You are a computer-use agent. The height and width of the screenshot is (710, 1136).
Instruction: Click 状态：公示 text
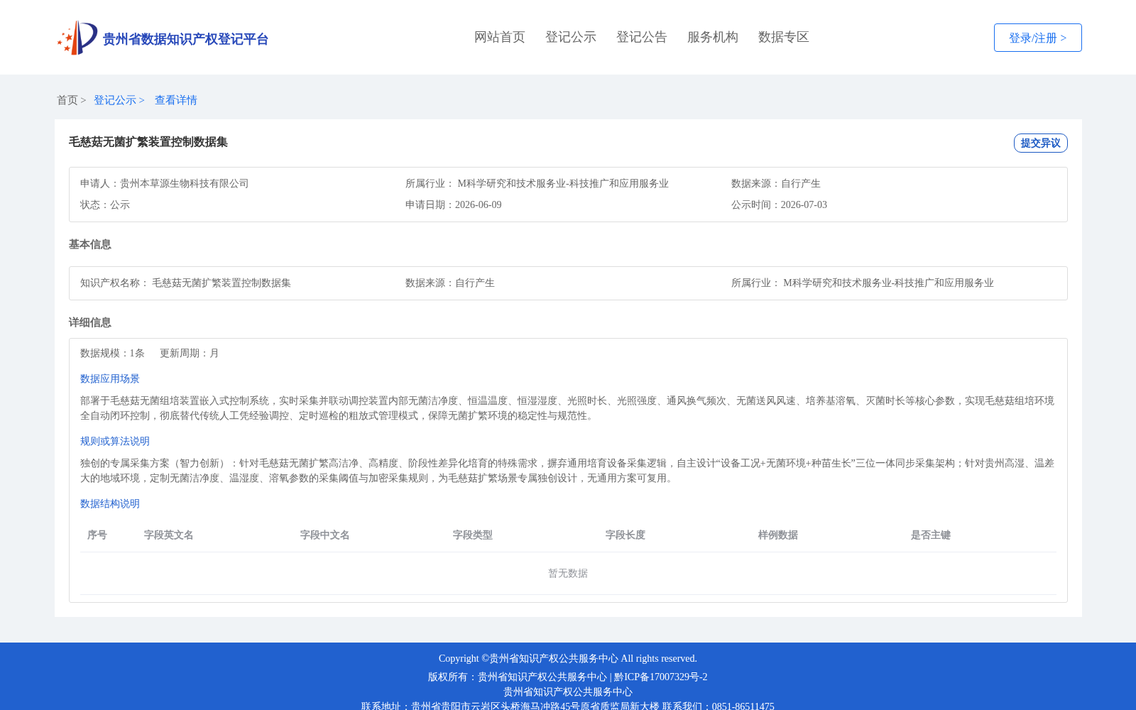[105, 204]
